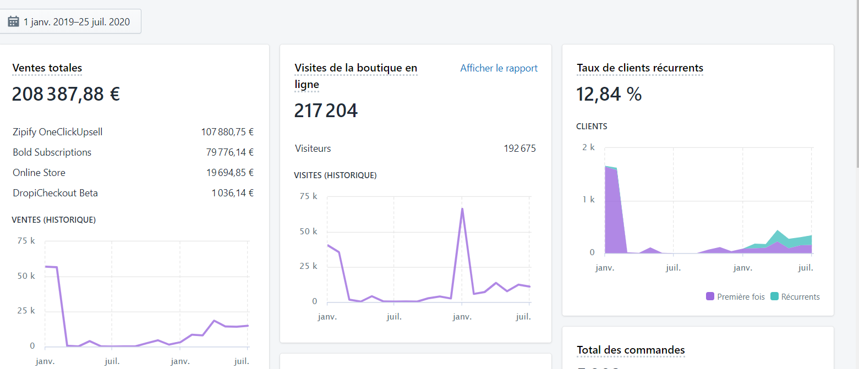
Task: Select the Première fois purple legend swatch
Action: pos(710,296)
